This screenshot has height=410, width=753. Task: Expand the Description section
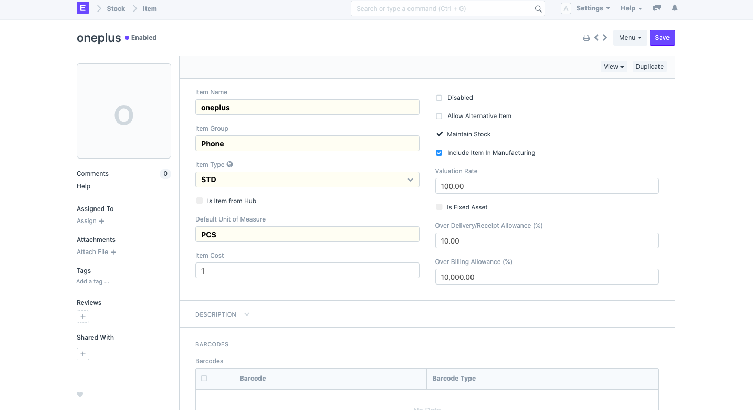click(222, 314)
